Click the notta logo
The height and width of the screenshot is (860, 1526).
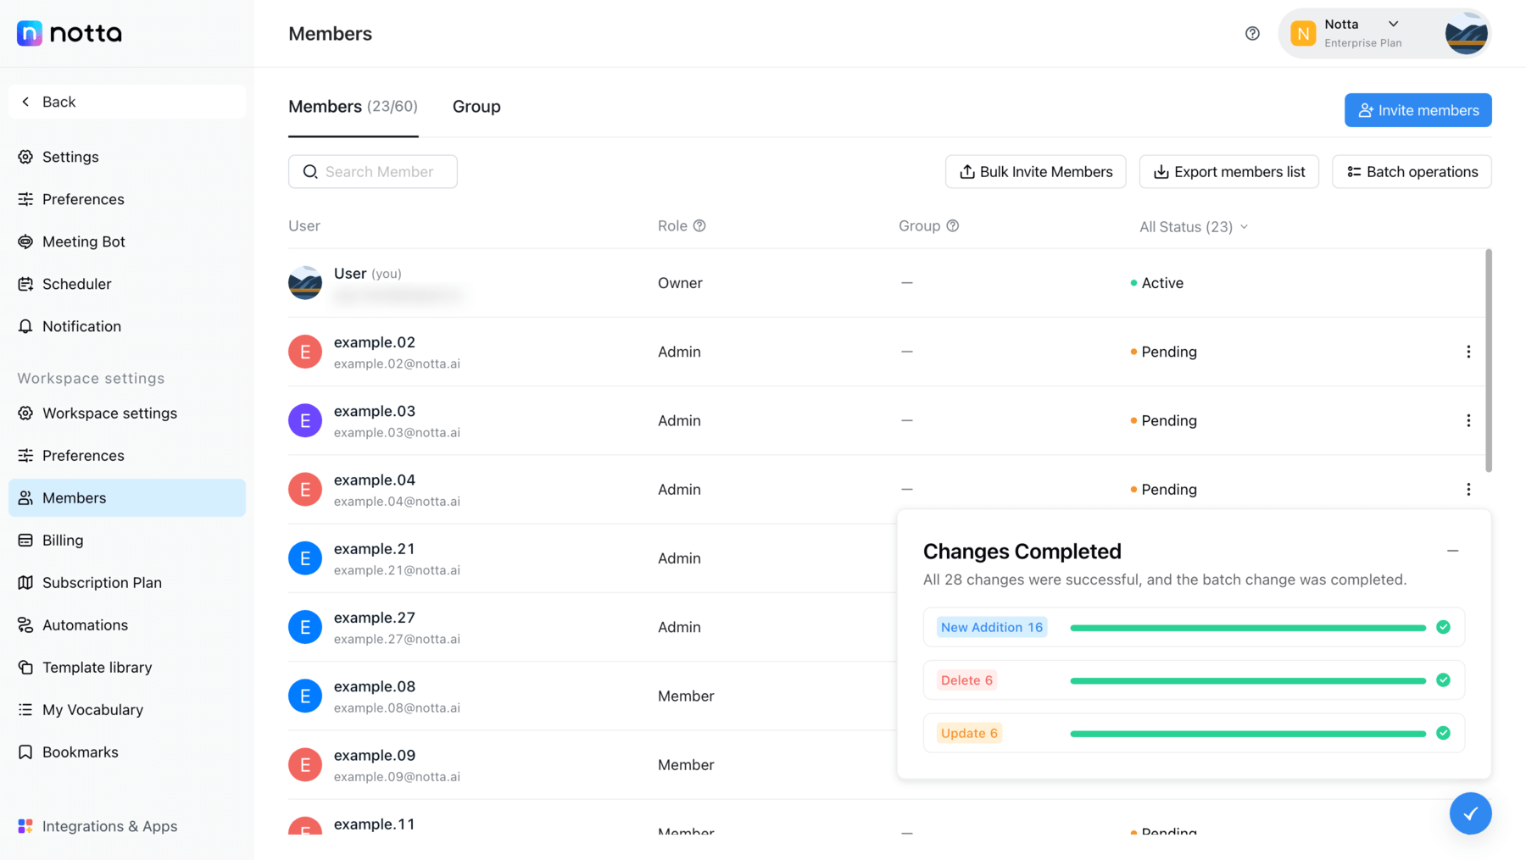point(70,33)
